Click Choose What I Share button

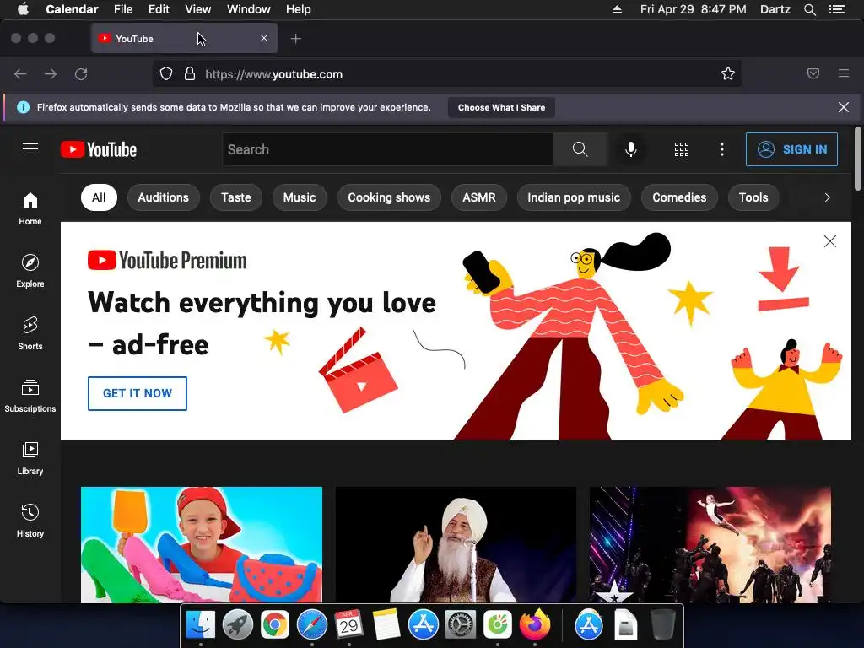501,107
